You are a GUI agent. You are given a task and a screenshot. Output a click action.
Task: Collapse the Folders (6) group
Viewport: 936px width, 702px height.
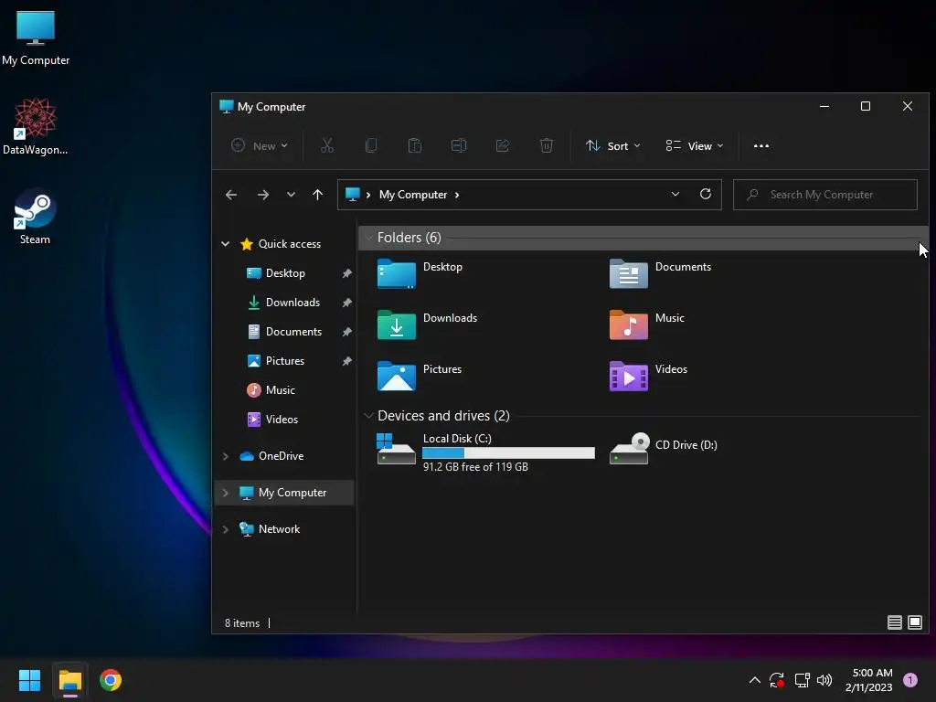coord(368,238)
